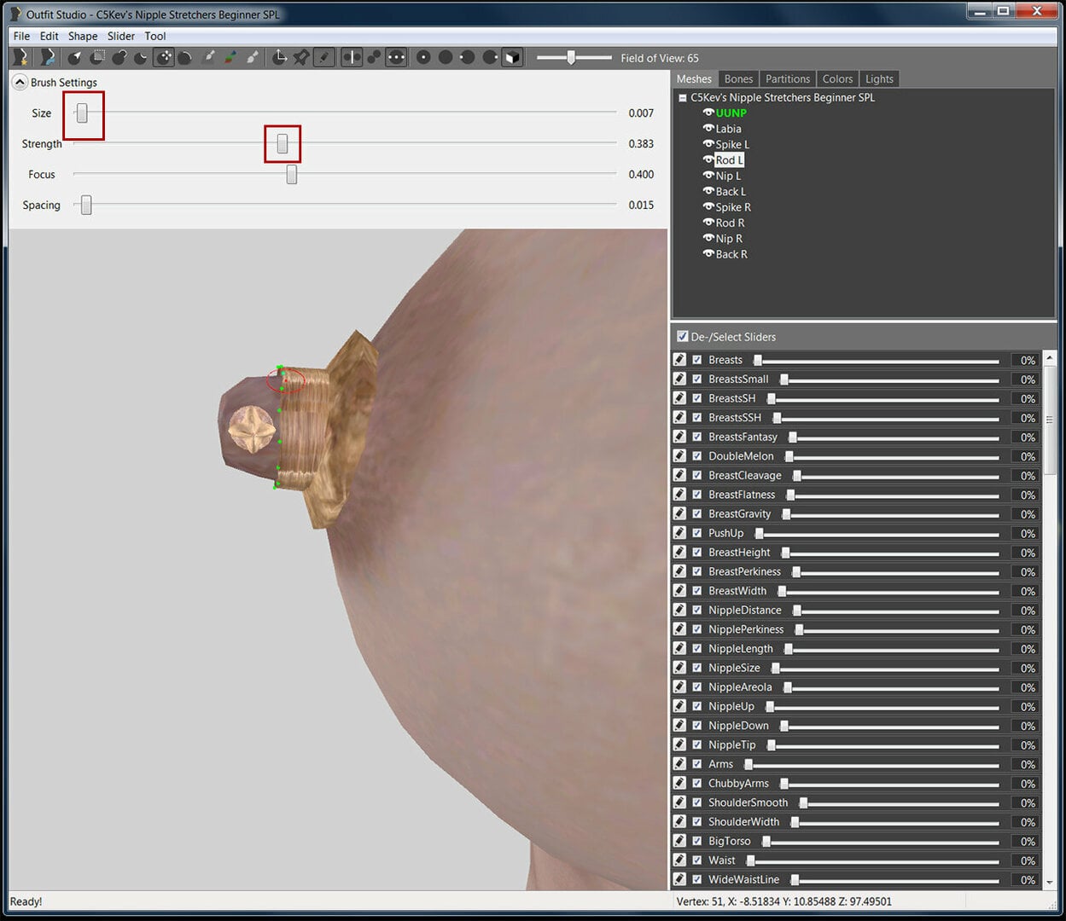The image size is (1066, 921).
Task: Switch to Left view icon
Action: click(468, 57)
